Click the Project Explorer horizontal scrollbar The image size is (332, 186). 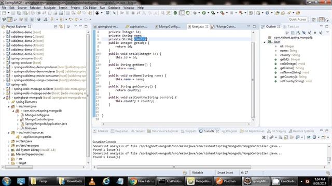19,167
